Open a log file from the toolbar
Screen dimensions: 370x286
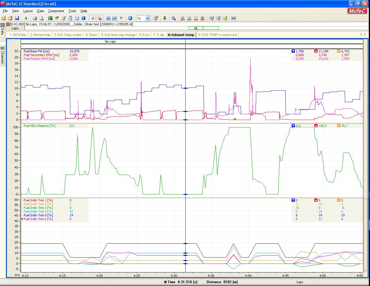(x=4, y=18)
